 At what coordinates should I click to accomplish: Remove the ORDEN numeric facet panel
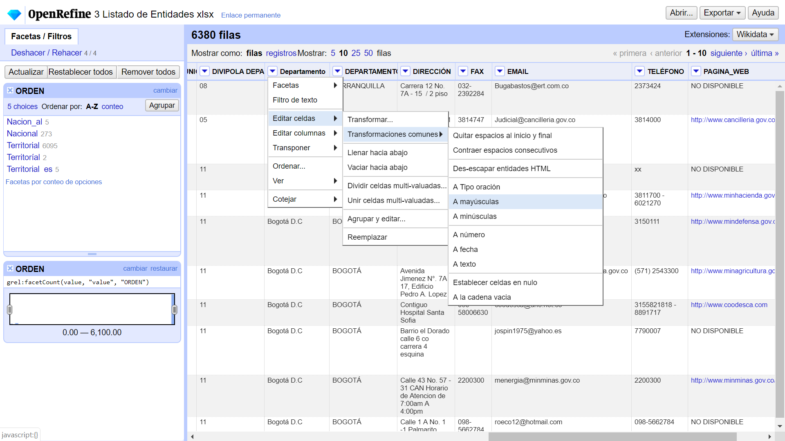tap(10, 269)
